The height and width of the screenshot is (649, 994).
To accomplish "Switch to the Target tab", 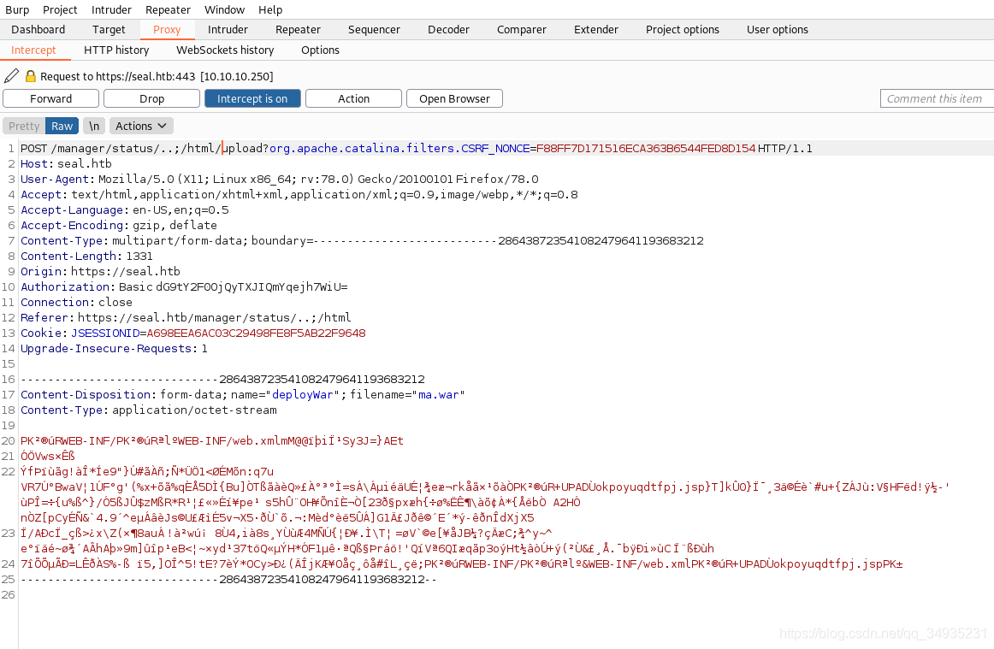I will click(109, 29).
